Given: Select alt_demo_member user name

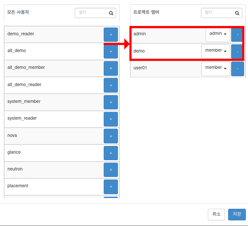Looking at the screenshot, I should [x=26, y=67].
